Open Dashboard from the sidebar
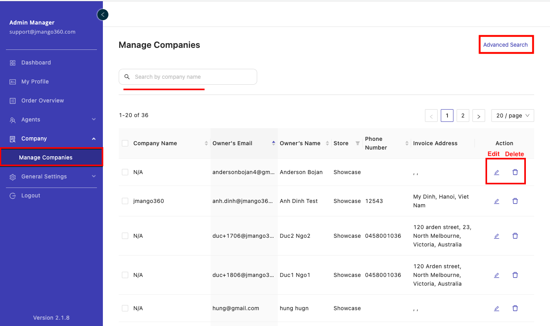Screen dimensions: 550x326 36,63
